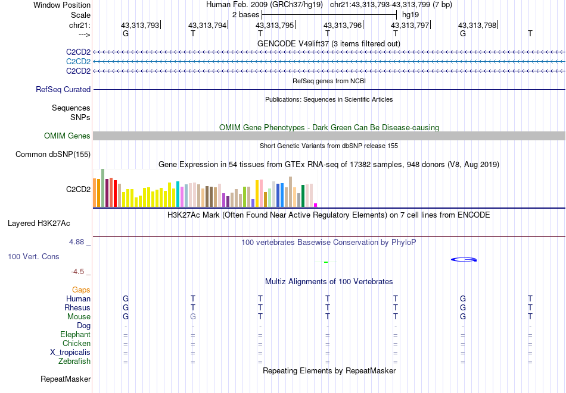
Task: Click chr21:43,313,793-43,313,799 (7 bp) position text
Action: [x=391, y=5]
